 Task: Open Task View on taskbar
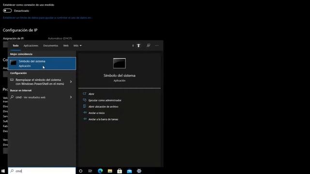tap(90, 171)
